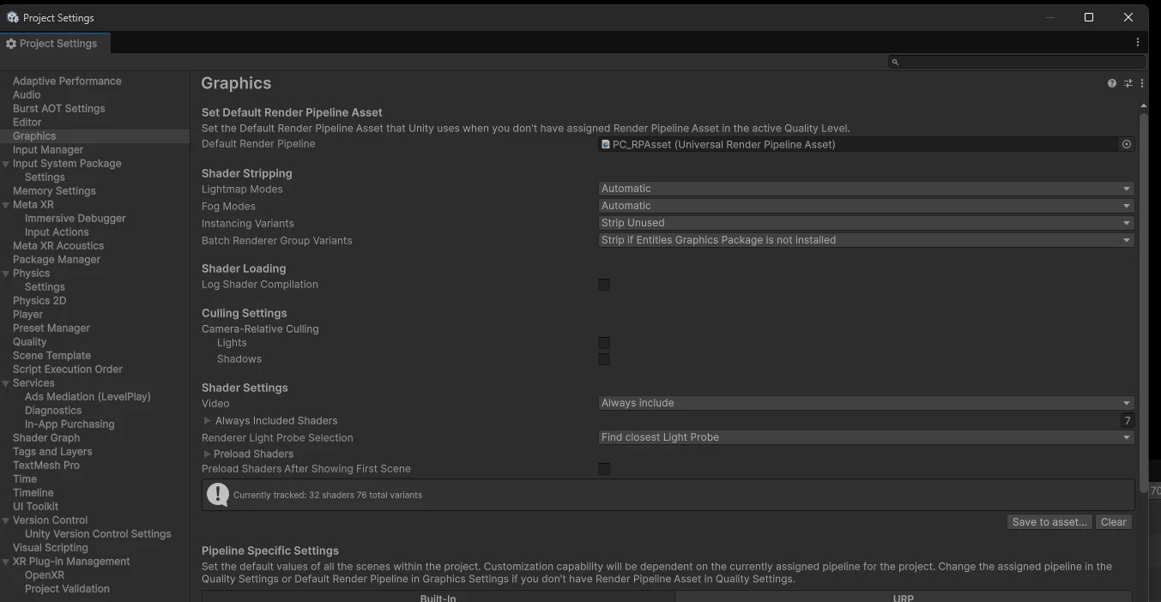
Task: Click the PC_RPAsset asset file icon
Action: click(606, 144)
